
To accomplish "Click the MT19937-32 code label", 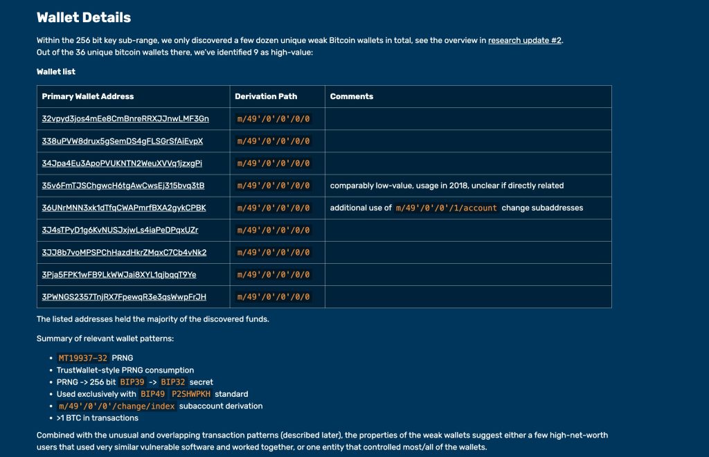I will 82,358.
